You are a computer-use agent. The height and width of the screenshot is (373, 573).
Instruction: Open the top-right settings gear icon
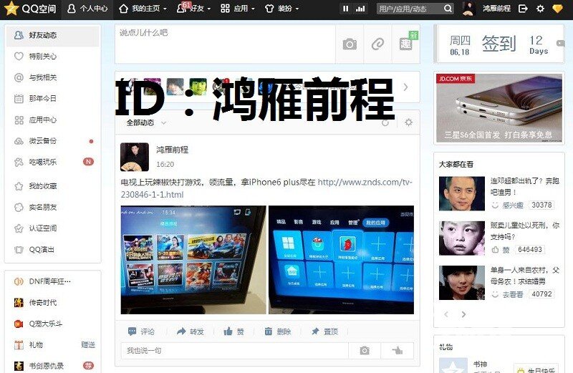click(540, 9)
